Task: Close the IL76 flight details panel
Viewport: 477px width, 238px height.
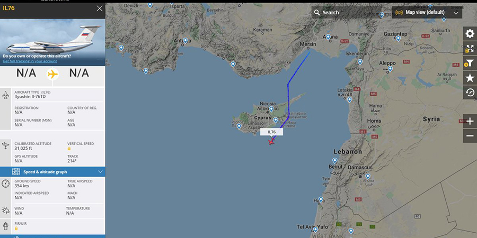Action: pos(100,8)
